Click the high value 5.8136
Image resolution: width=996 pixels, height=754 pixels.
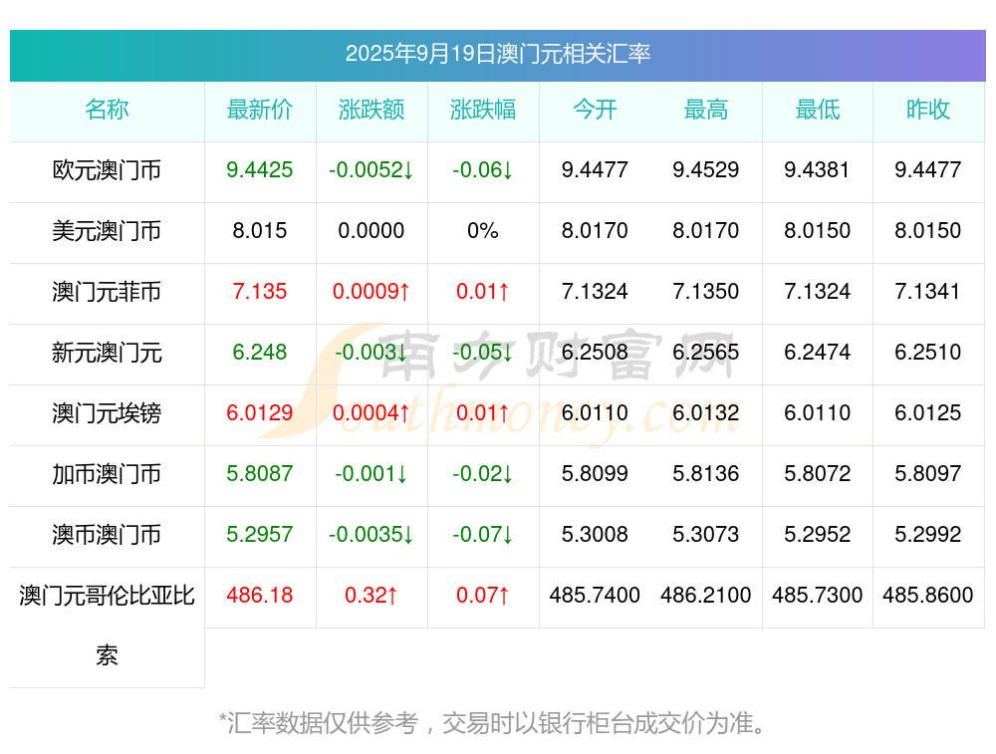tap(706, 473)
